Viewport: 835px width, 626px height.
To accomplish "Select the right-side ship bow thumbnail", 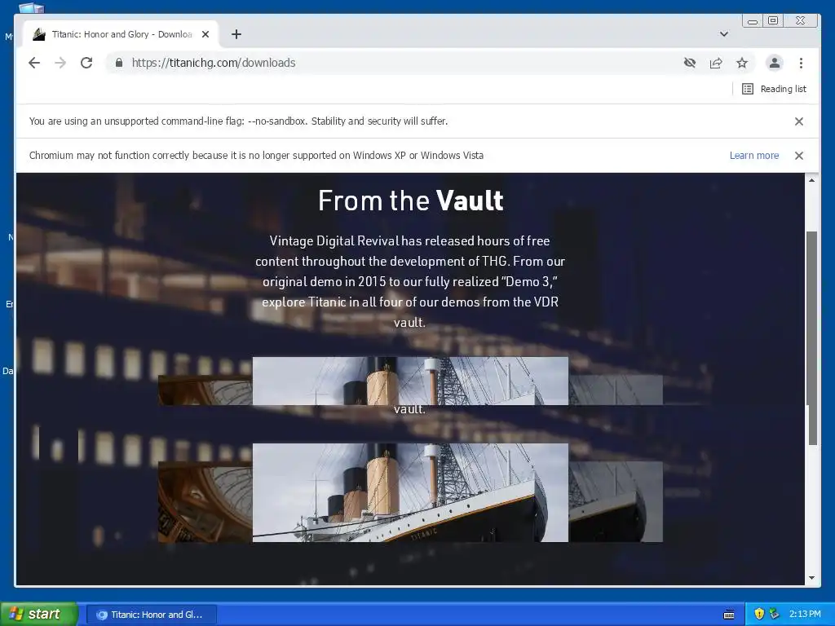I will 616,501.
